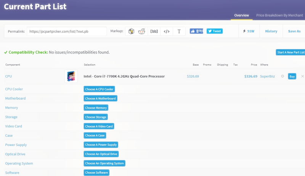
Task: Share the list with the Tweet button
Action: click(215, 31)
